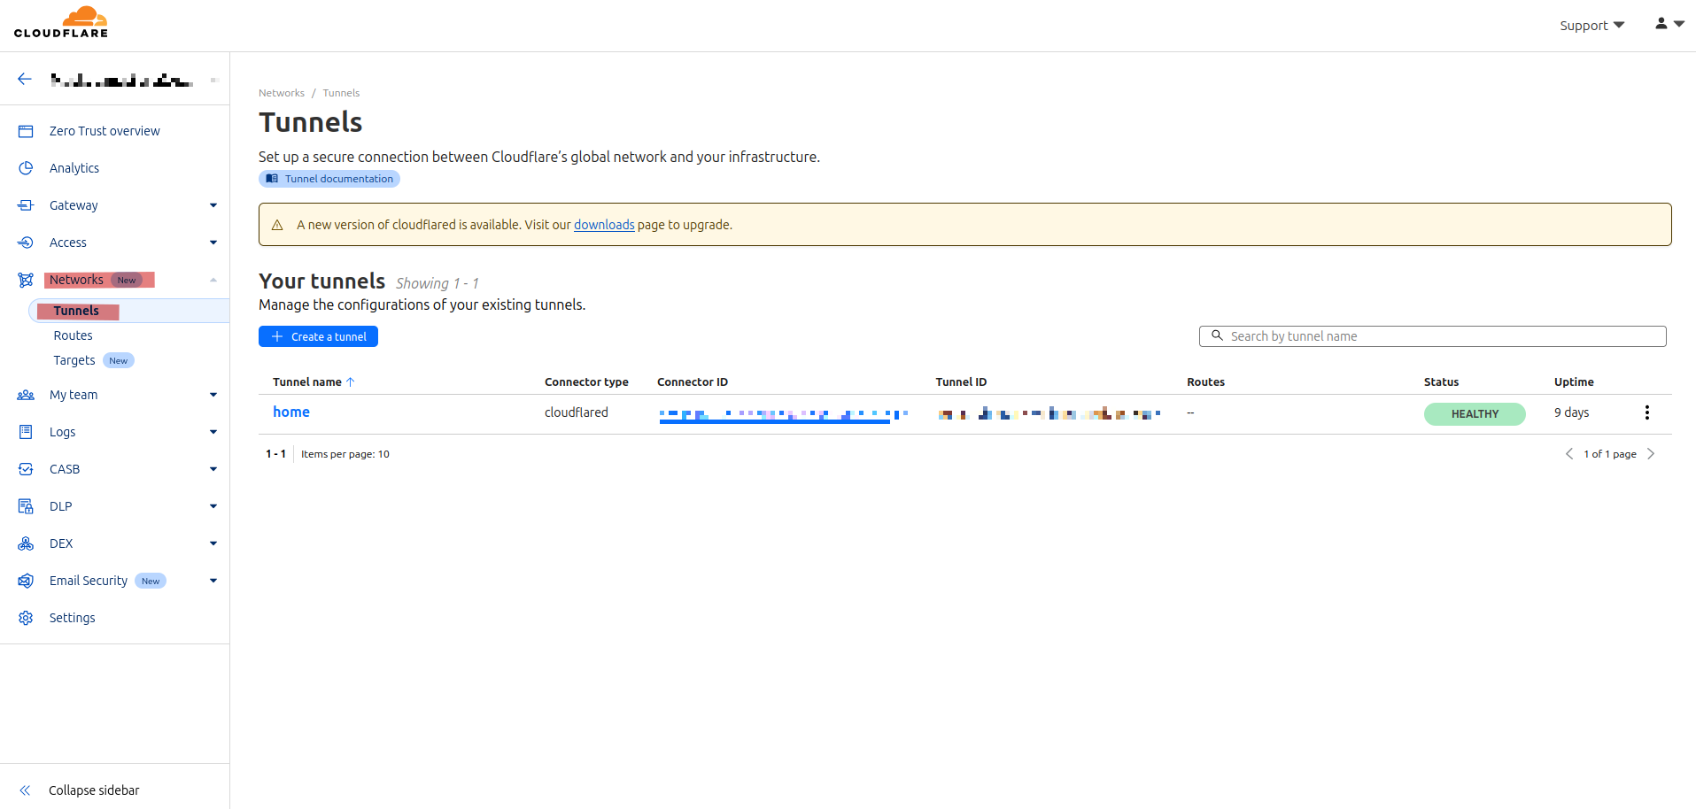This screenshot has height=809, width=1696.
Task: Click the Settings gear icon
Action: click(26, 618)
